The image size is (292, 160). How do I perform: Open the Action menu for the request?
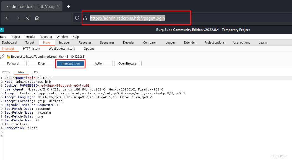pyautogui.click(x=99, y=63)
